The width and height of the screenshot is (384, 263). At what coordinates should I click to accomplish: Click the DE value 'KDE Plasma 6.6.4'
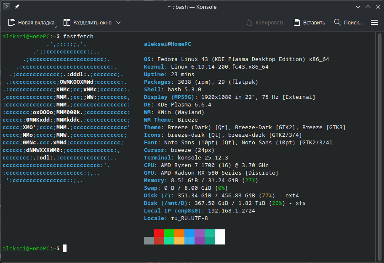coord(184,105)
